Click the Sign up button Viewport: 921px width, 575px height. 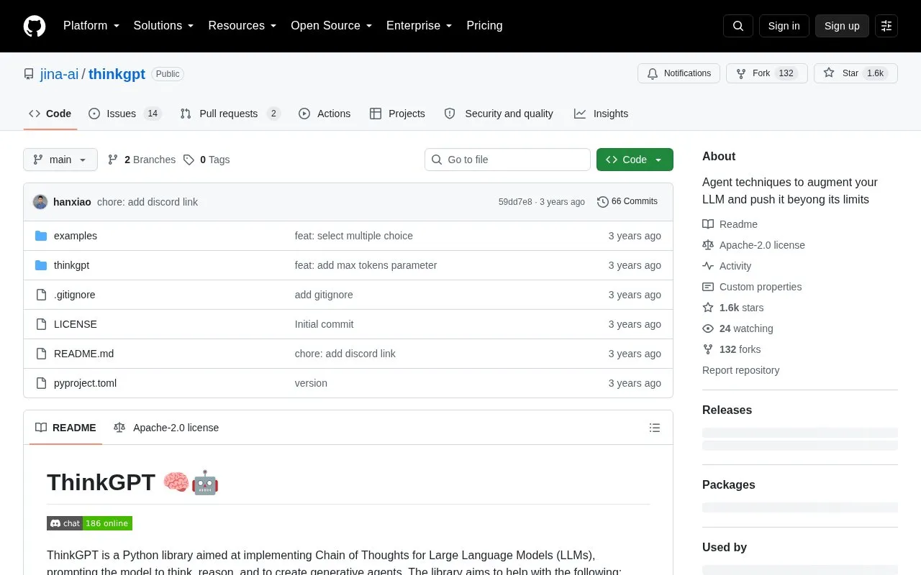842,26
